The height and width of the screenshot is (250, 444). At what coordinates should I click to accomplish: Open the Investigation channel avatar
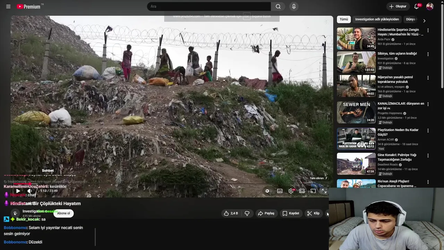point(15,213)
